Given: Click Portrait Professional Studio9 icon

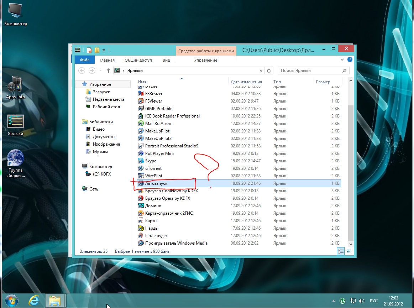Looking at the screenshot, I should (141, 146).
